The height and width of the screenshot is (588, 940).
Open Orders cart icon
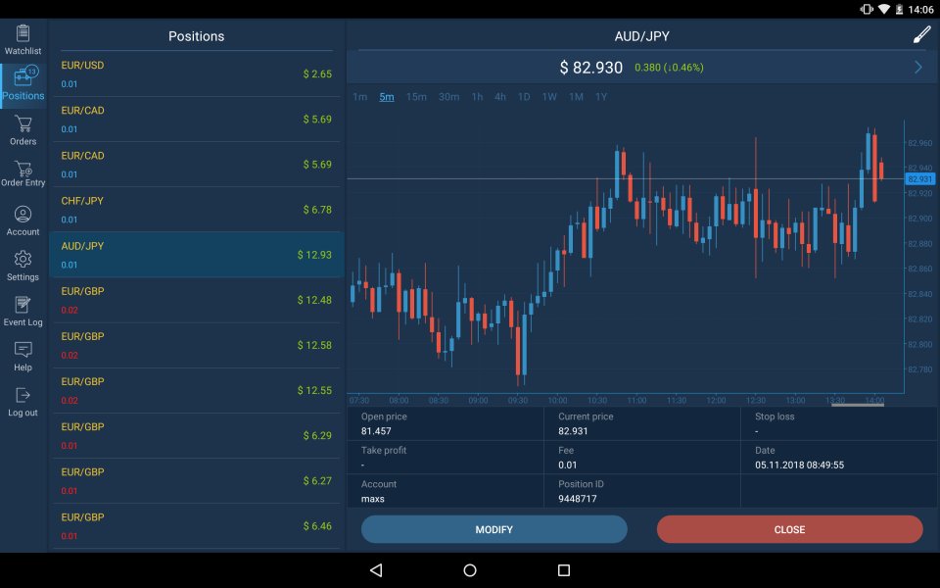coord(23,123)
